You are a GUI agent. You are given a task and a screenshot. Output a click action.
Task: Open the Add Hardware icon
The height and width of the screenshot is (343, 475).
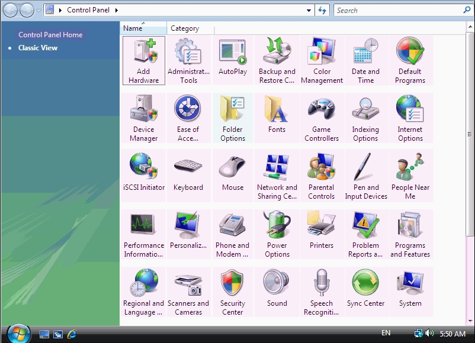click(x=143, y=60)
